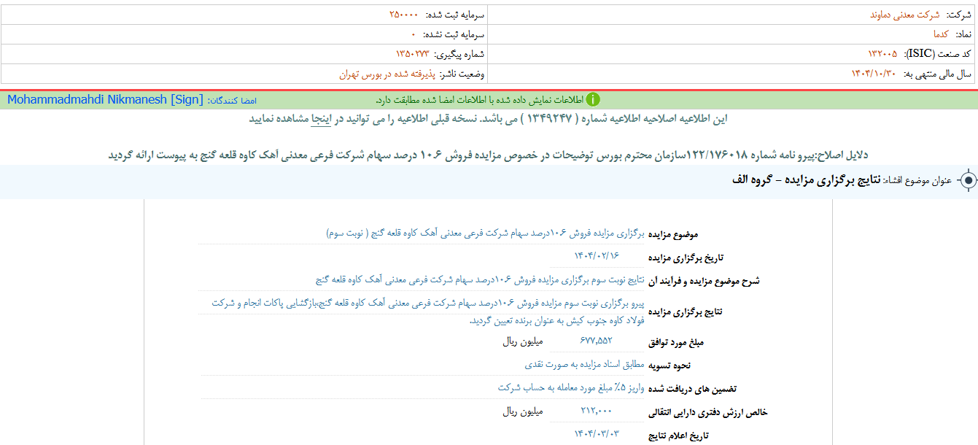Select ISIC industry code 132005
Image resolution: width=978 pixels, height=445 pixels.
[882, 54]
